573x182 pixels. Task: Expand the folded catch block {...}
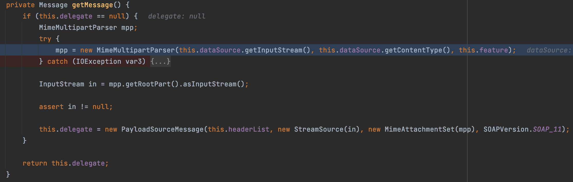point(160,61)
